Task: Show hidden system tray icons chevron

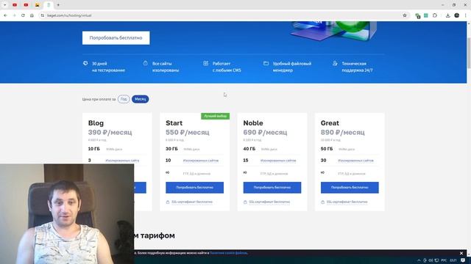Action: click(x=419, y=260)
